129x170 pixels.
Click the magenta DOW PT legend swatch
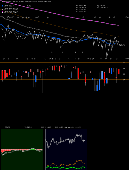[3, 12]
